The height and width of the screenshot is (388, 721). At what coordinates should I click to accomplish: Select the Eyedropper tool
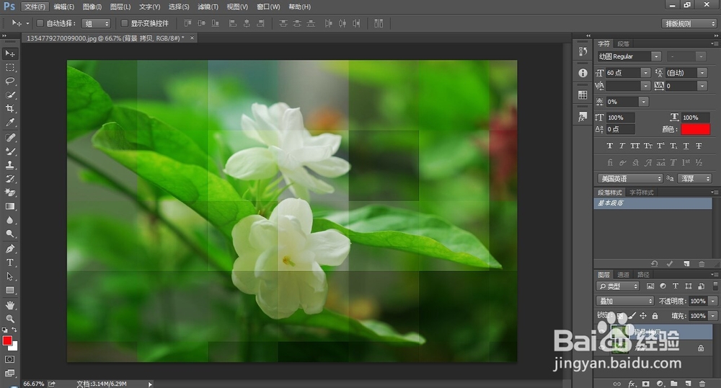[x=9, y=123]
